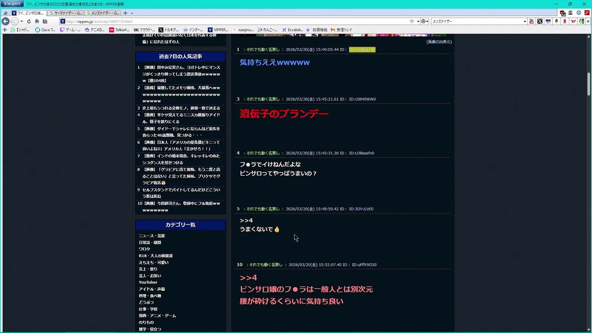
Task: Open the クラウド bookmark
Action: [x=144, y=30]
